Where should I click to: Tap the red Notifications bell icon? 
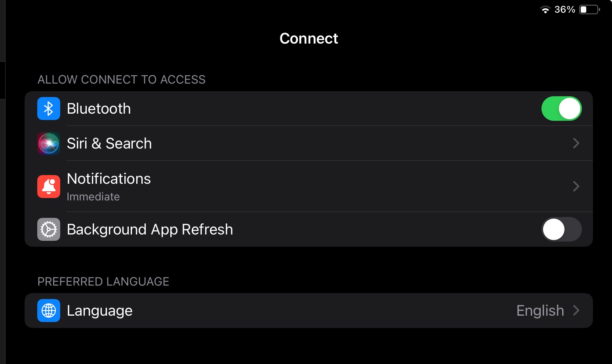[49, 186]
